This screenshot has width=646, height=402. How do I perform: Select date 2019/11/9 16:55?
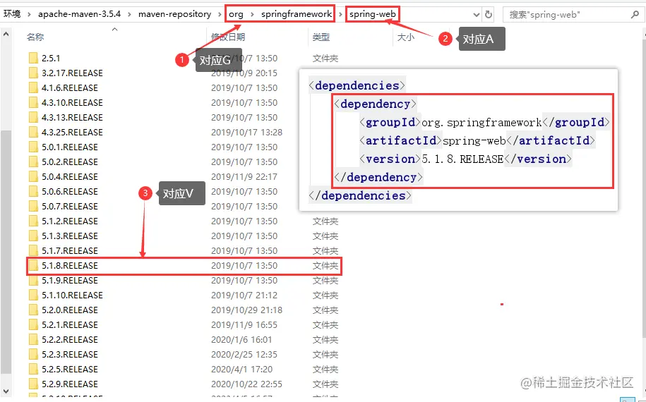(x=244, y=325)
